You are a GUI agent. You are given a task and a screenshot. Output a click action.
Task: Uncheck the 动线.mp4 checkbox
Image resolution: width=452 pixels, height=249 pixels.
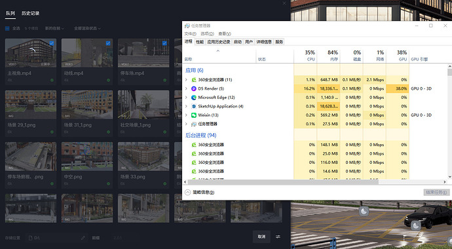108,43
